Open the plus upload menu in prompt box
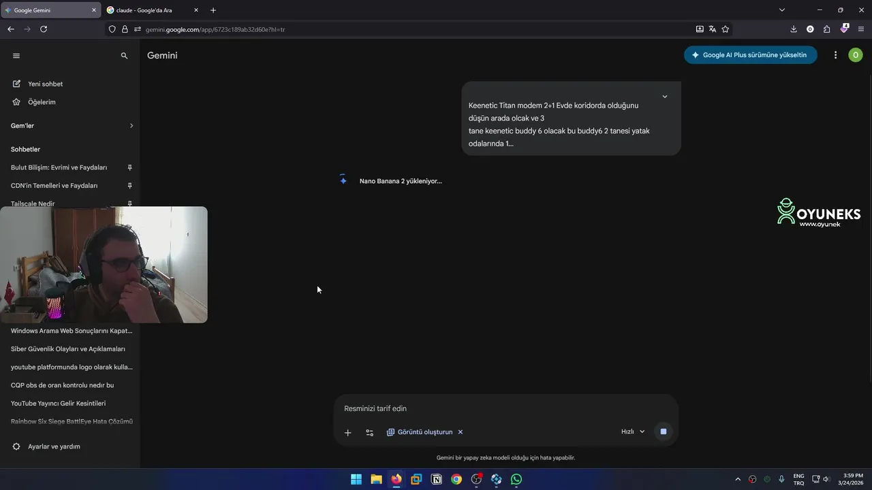Image resolution: width=872 pixels, height=490 pixels. pos(347,432)
